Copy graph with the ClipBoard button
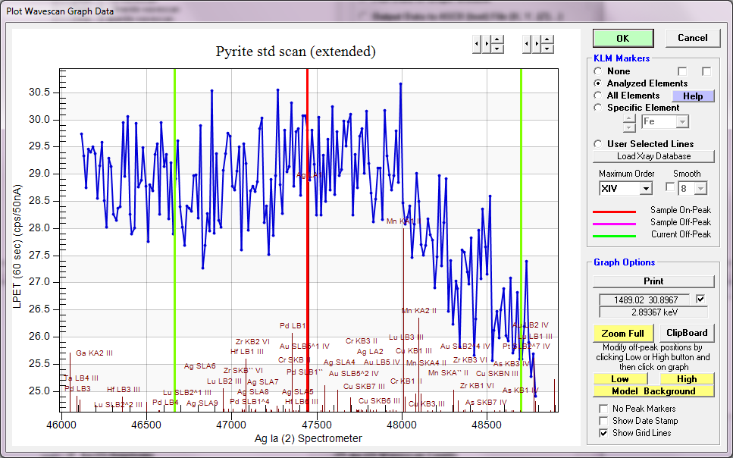 [x=687, y=333]
